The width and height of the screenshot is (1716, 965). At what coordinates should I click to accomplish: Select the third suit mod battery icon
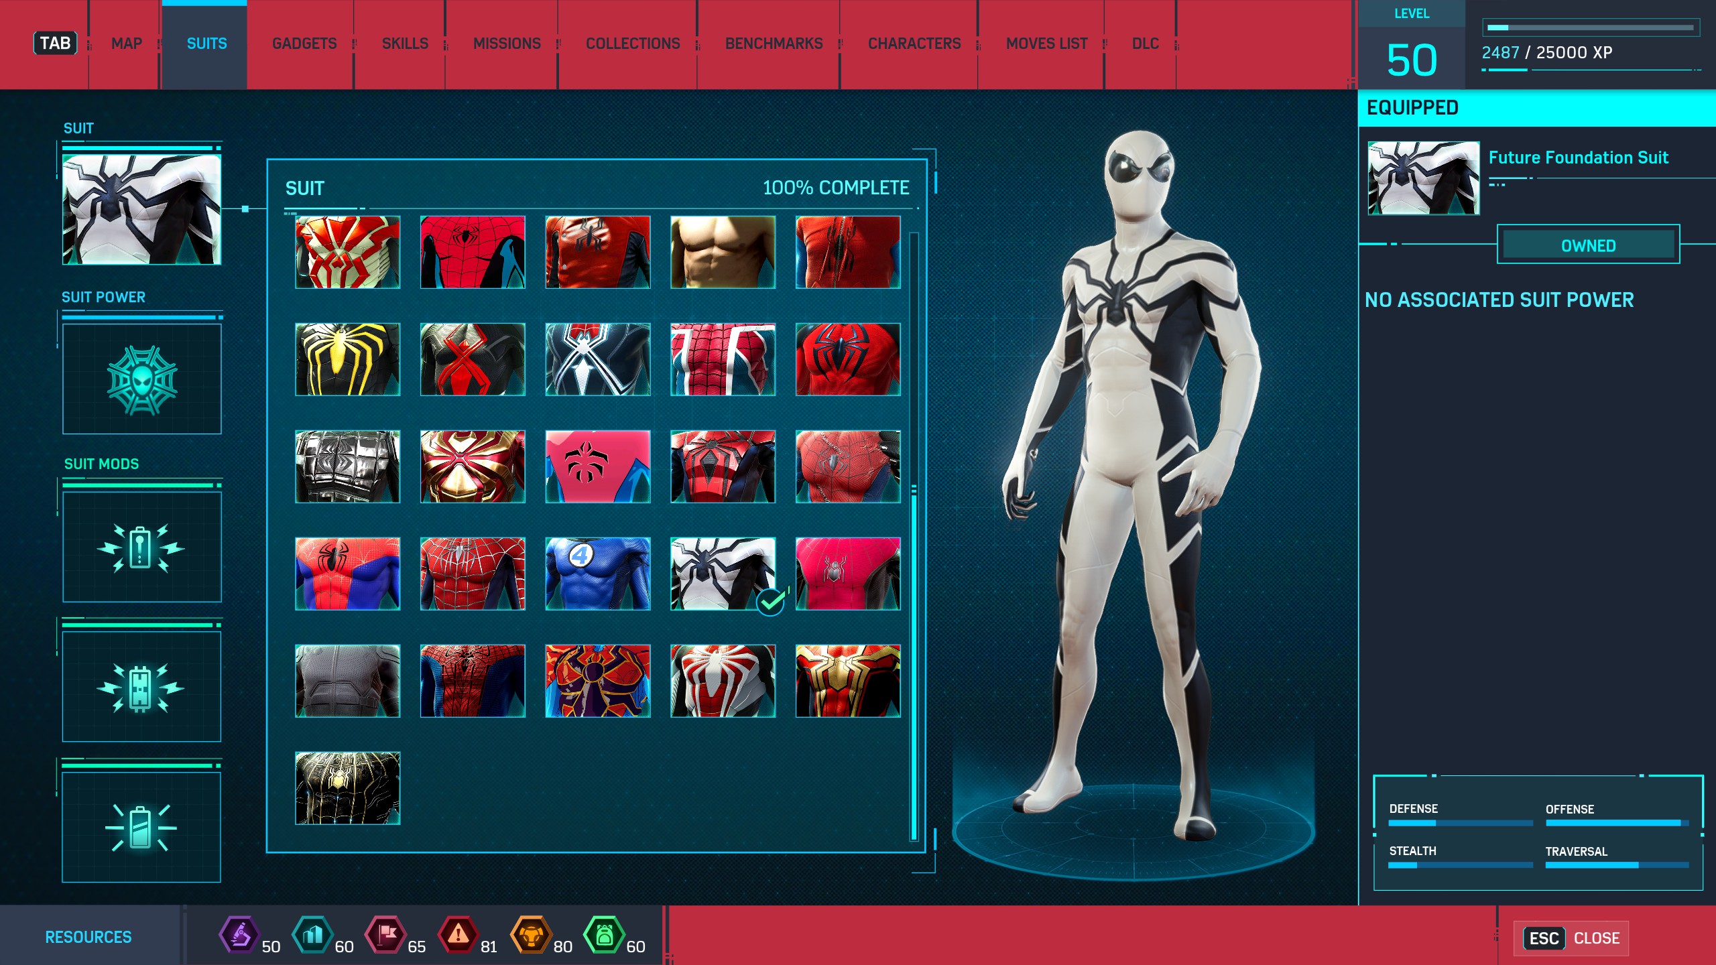[x=141, y=828]
